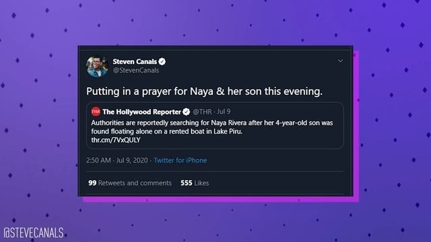Open The Hollywood Reporter's red THR avatar

(96, 112)
